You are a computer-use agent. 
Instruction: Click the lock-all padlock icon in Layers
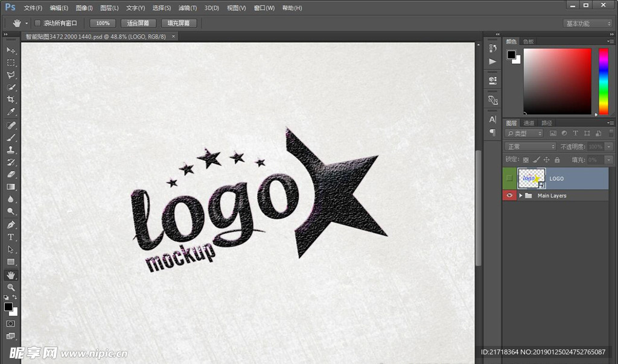pyautogui.click(x=557, y=160)
